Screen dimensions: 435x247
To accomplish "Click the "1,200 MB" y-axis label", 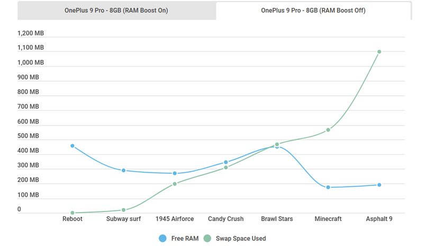I will coord(31,33).
